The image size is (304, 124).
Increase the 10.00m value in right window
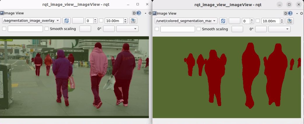[x=282, y=20]
